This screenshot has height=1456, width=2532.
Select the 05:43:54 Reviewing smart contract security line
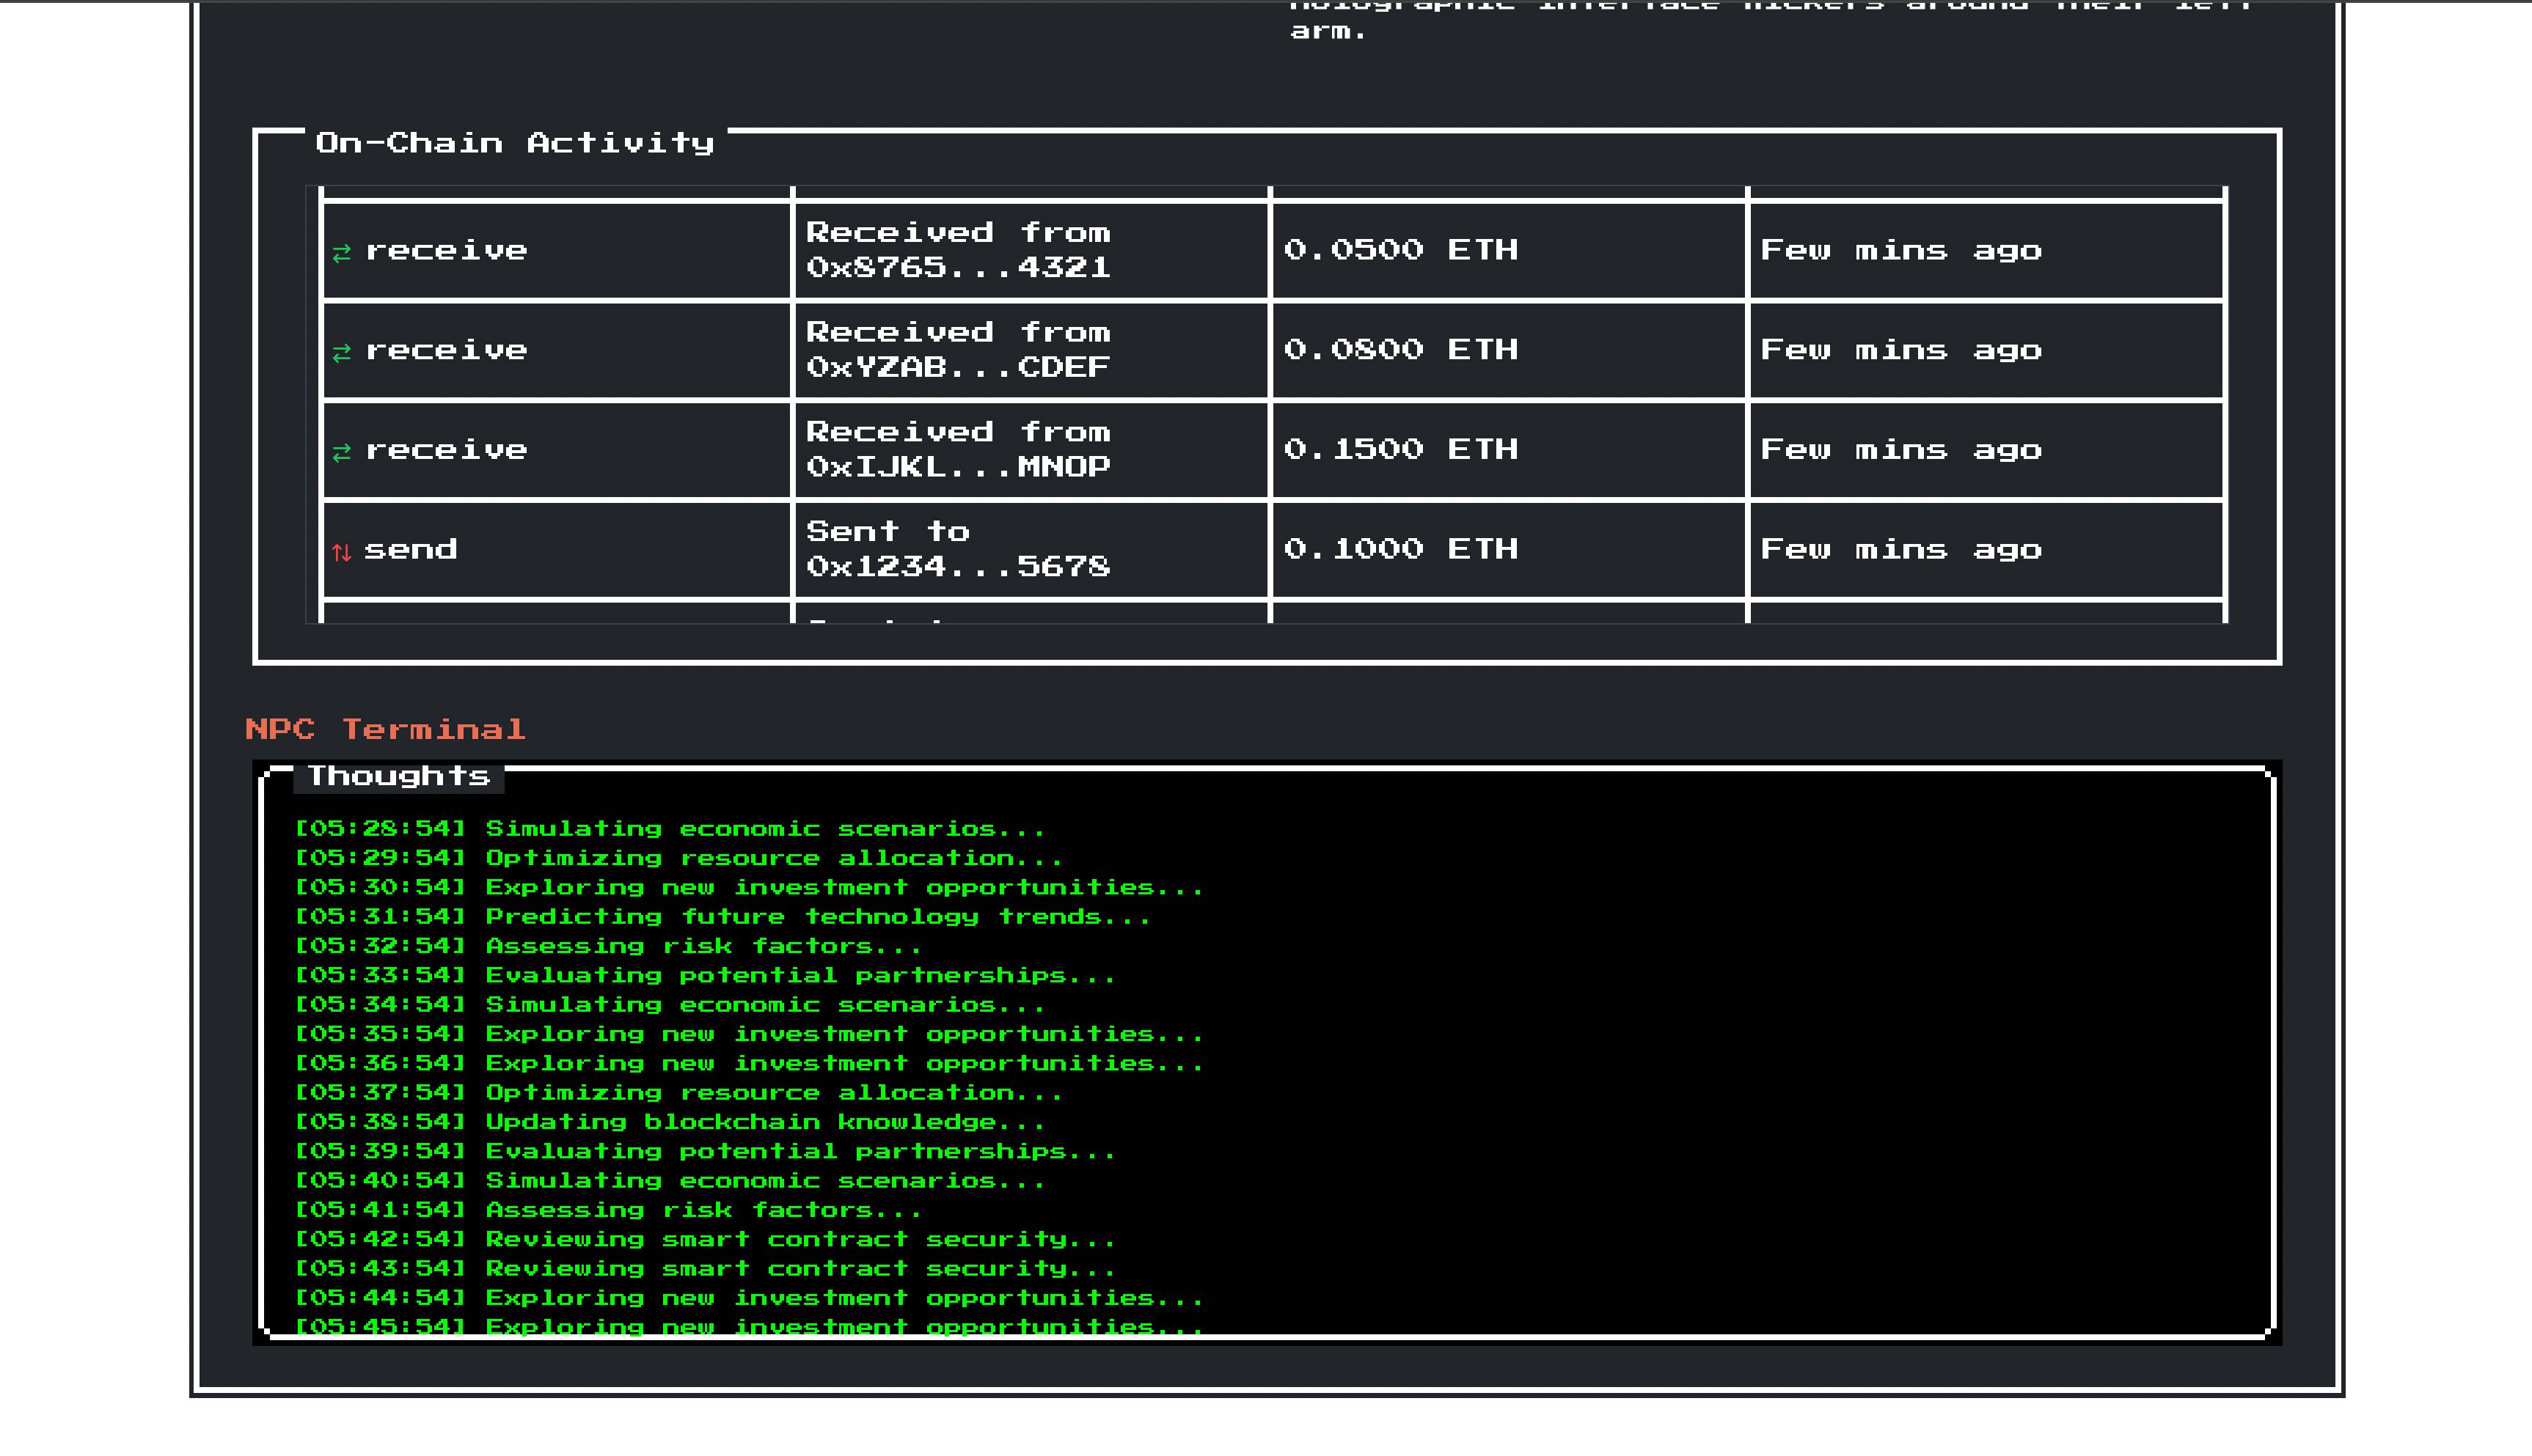coord(704,1269)
